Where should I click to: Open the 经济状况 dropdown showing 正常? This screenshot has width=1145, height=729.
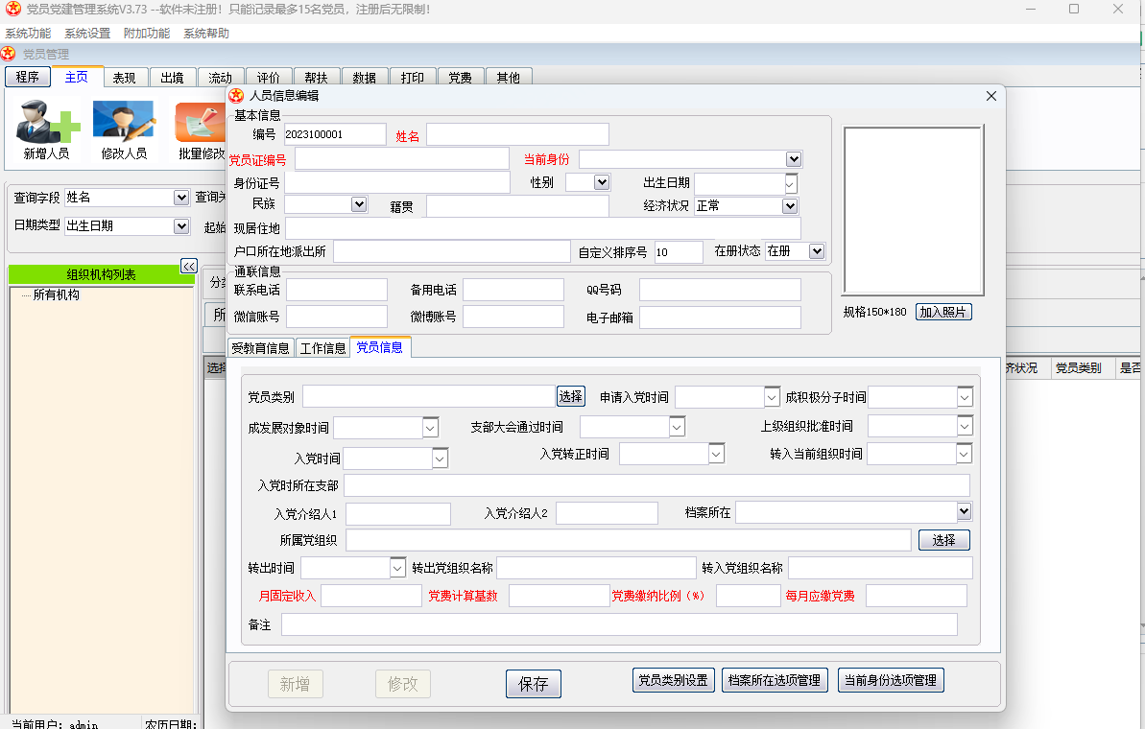[x=790, y=206]
